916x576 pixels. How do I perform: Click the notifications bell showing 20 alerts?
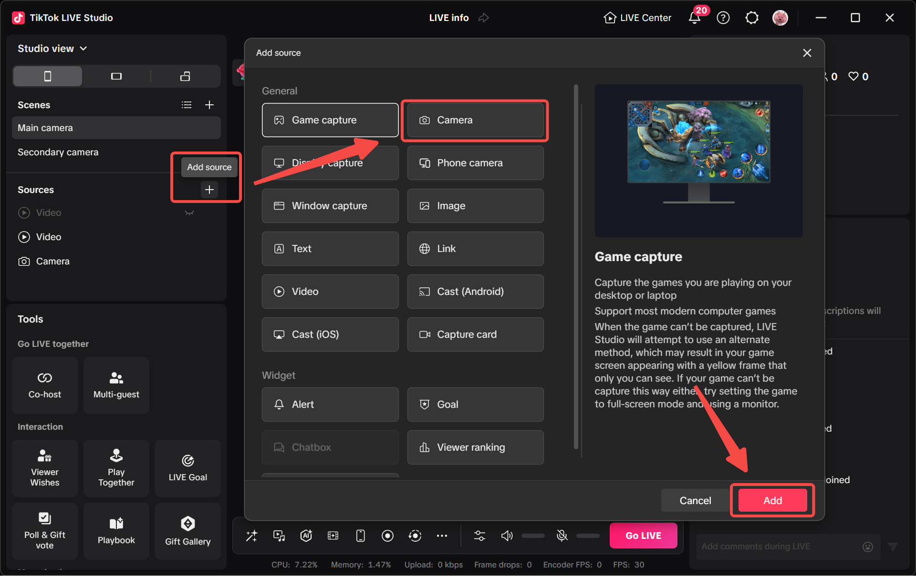point(695,18)
